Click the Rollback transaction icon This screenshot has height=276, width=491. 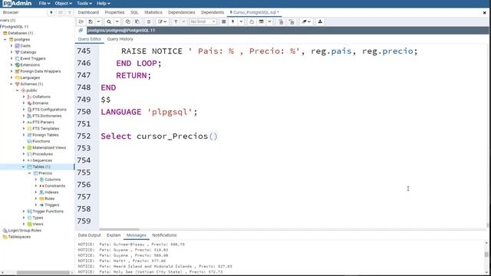(292, 21)
